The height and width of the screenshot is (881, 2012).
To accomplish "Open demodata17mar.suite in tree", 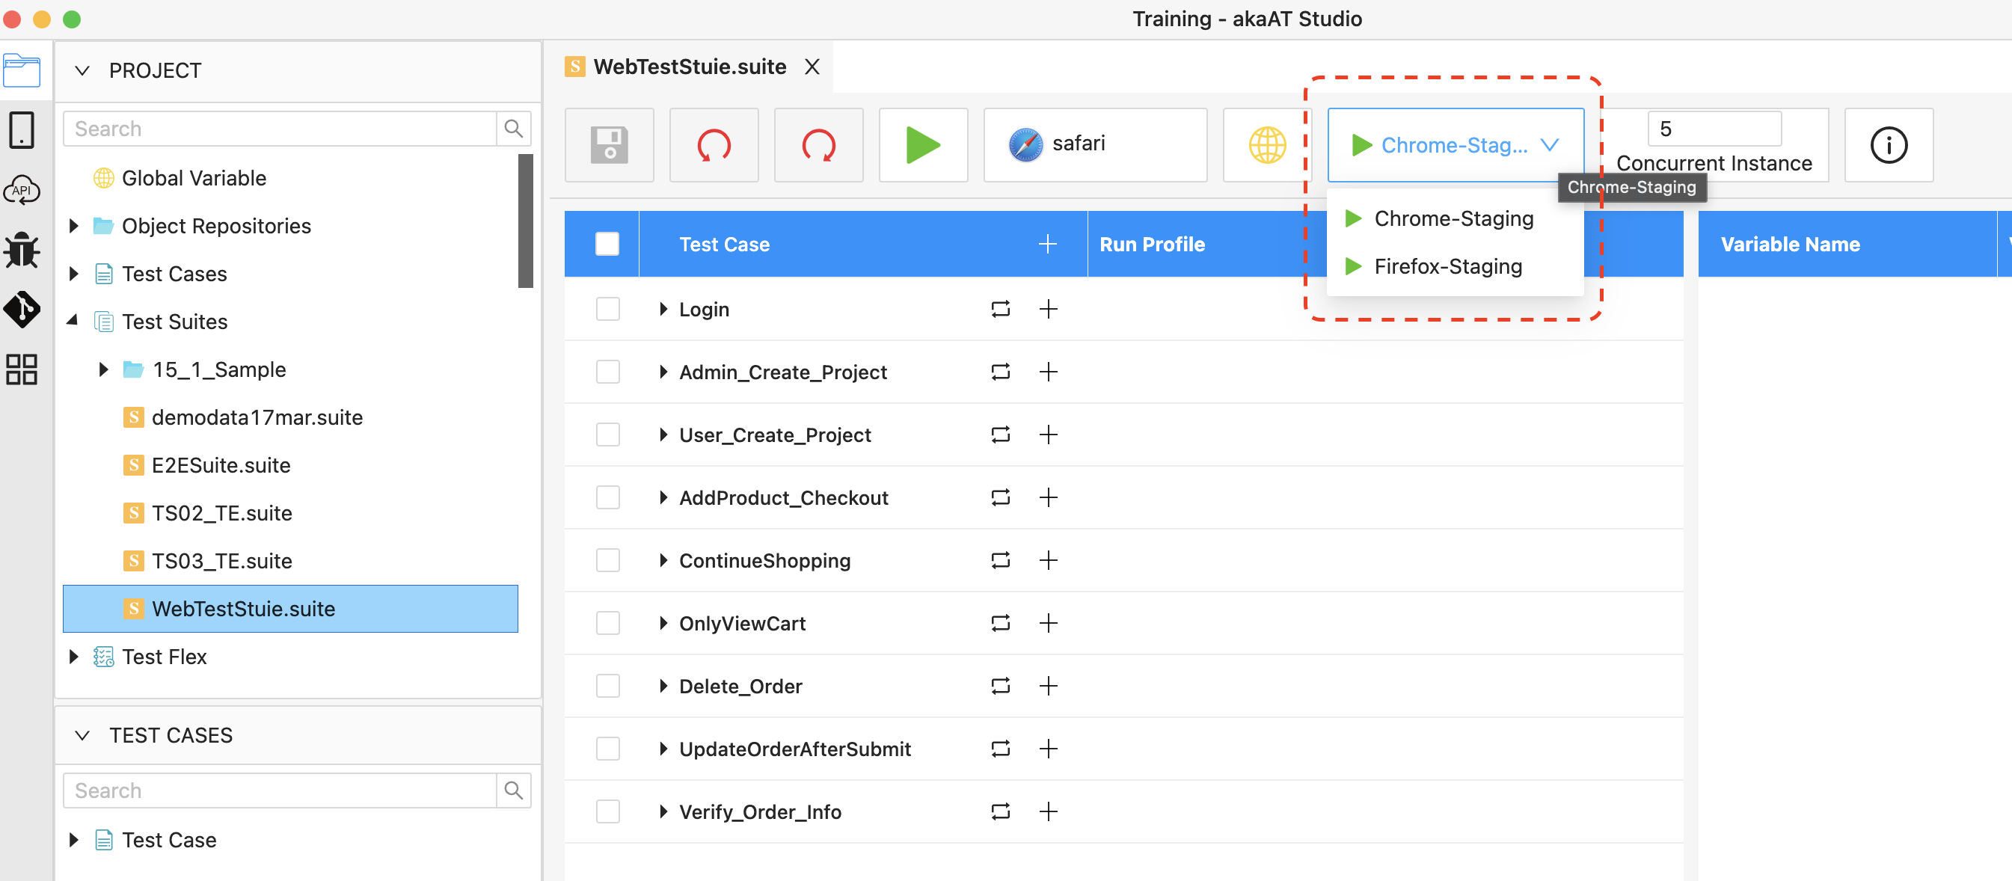I will tap(257, 418).
